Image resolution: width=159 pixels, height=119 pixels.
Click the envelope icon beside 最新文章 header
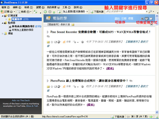coord(73,25)
